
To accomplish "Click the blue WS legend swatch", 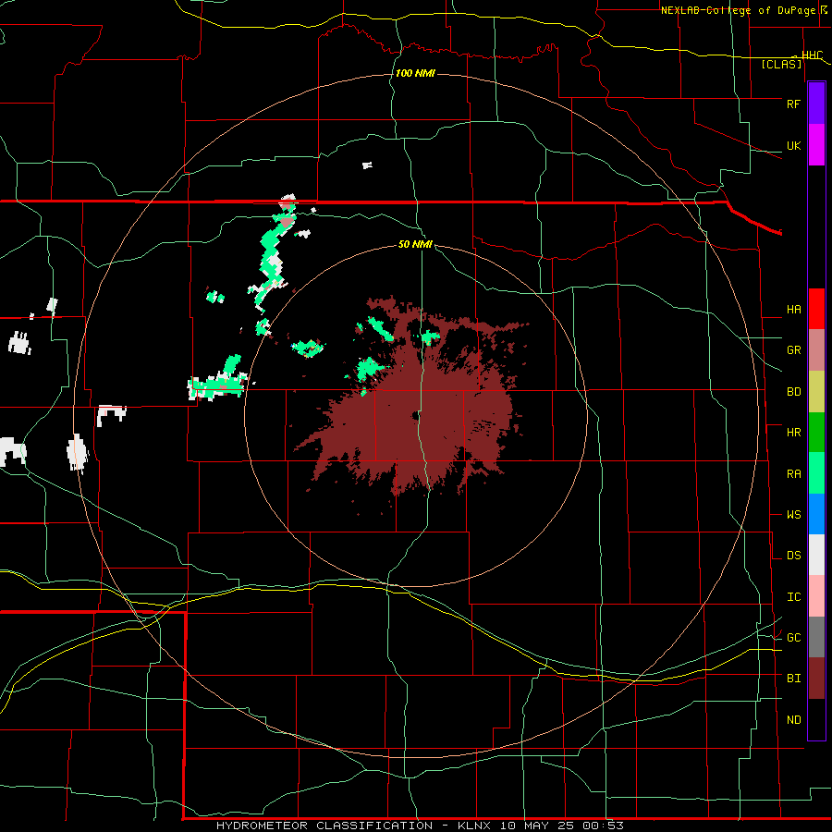I will (816, 514).
